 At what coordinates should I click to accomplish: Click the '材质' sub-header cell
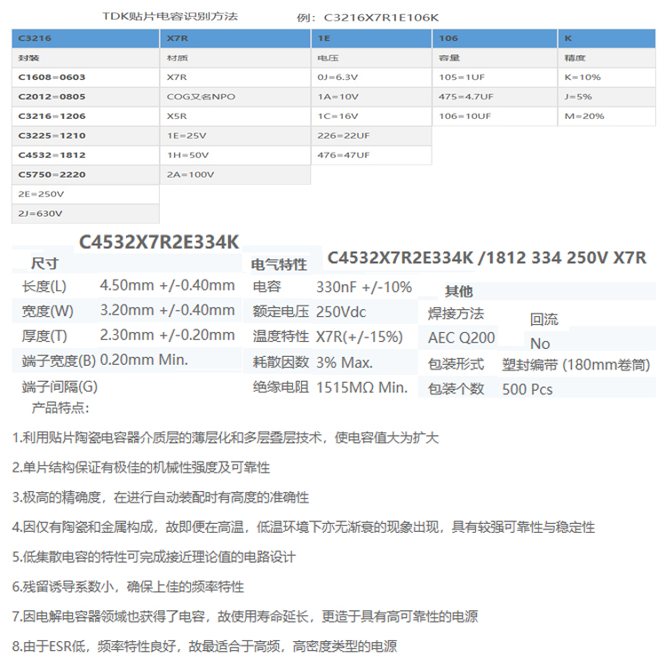point(235,58)
